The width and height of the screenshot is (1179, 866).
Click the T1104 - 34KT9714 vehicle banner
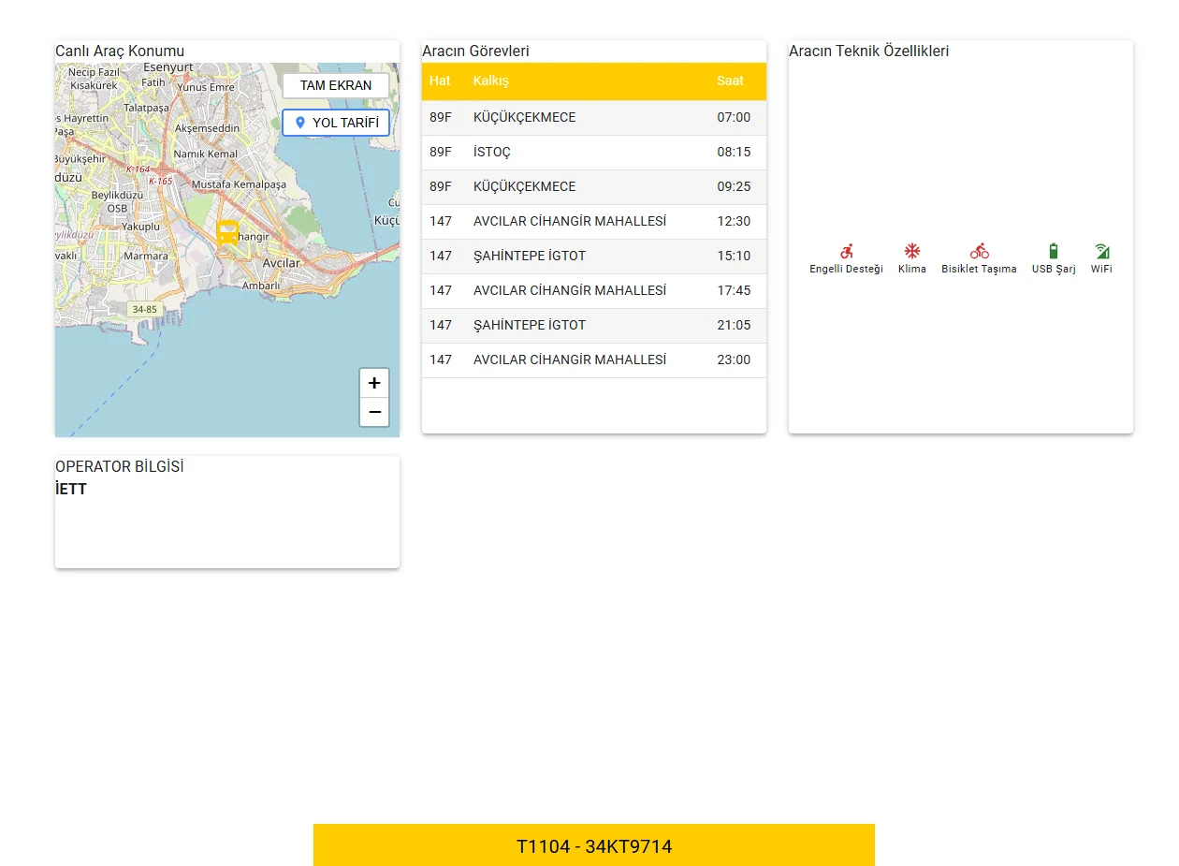[594, 845]
